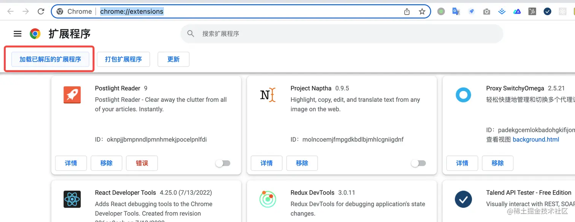Click the Project Naptha logo icon

point(268,95)
